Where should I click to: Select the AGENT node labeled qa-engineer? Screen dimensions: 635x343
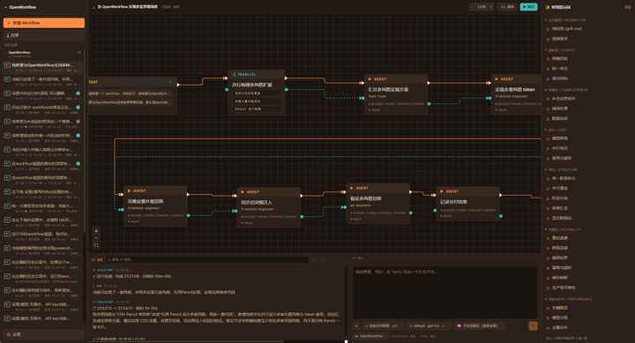377,204
